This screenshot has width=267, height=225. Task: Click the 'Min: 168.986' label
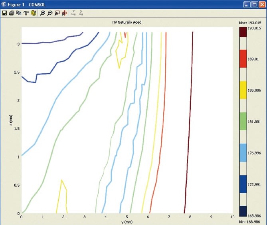249,222
